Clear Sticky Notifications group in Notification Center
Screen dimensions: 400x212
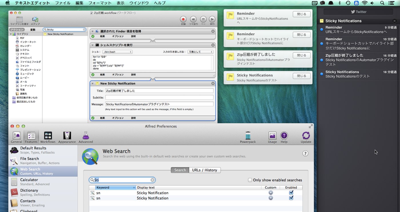[x=395, y=21]
